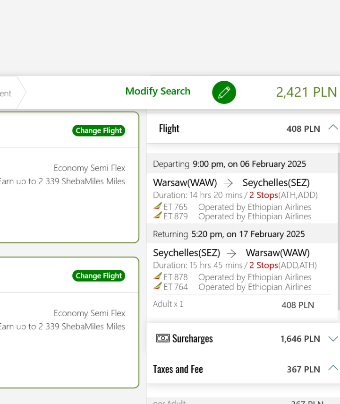Click the arrow from Seychelles(SEZ) to Warsaw(WAW)
340x404 pixels.
[231, 253]
